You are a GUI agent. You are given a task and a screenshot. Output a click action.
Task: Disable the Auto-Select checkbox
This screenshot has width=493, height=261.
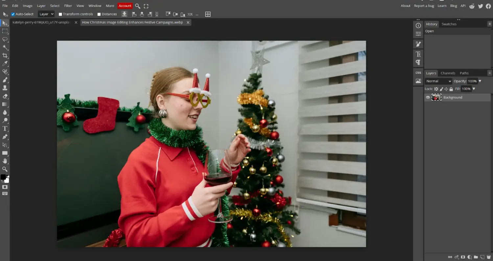coord(13,14)
